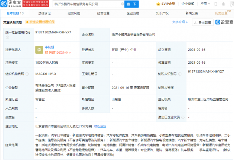Expand 文字介绍 link
Viewport: 234px width, 160px height.
(x=180, y=22)
